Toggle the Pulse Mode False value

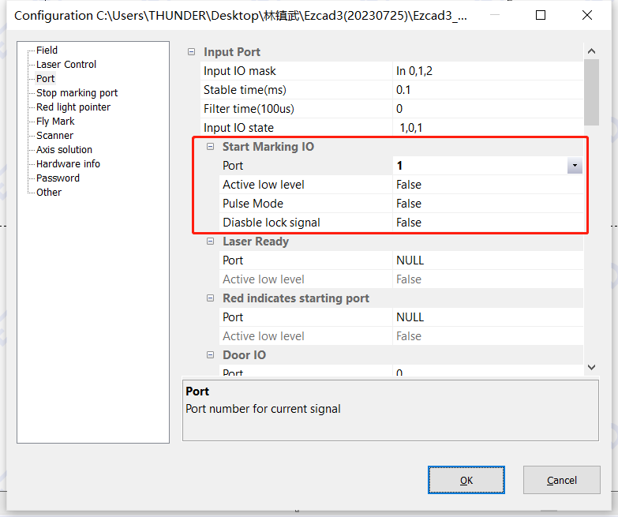[488, 204]
